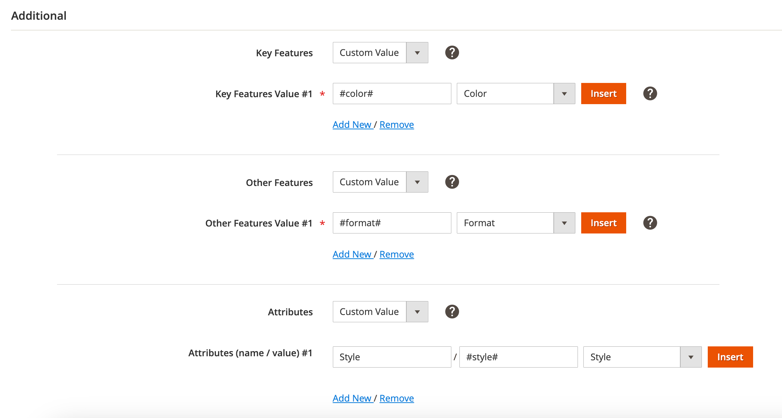
Task: Expand the Format attribute dropdown
Action: (x=516, y=223)
